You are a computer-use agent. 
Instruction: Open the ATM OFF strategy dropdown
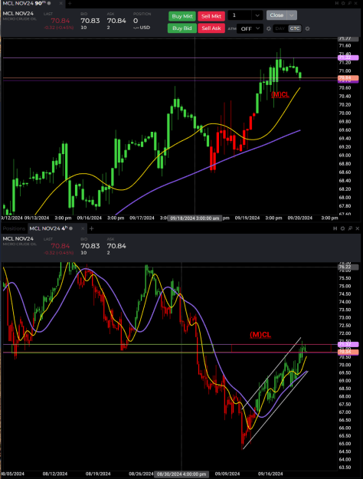pyautogui.click(x=250, y=28)
